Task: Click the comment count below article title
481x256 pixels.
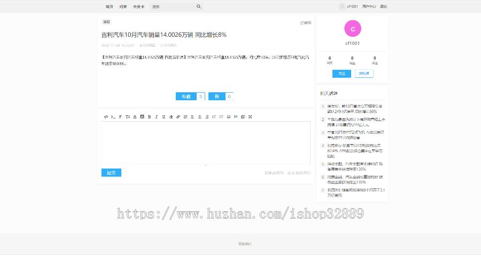Action: pyautogui.click(x=168, y=45)
